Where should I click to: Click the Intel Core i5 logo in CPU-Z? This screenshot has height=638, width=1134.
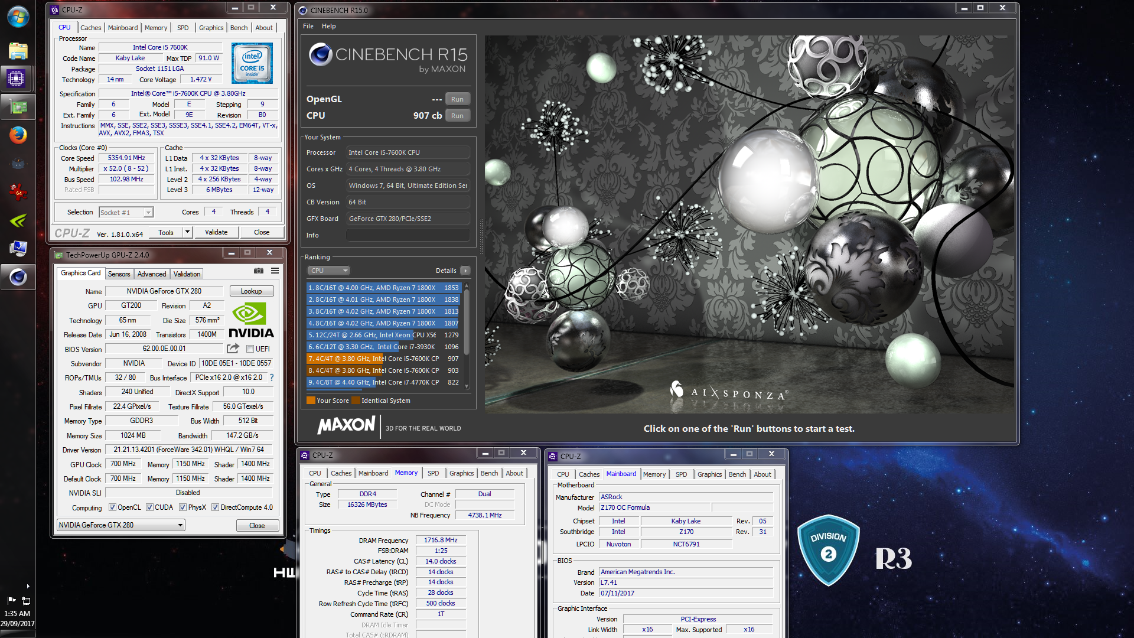pos(252,63)
